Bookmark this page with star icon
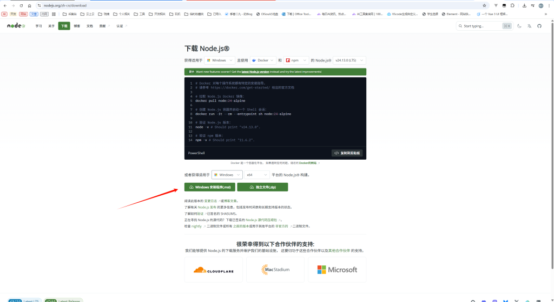 tap(484, 5)
